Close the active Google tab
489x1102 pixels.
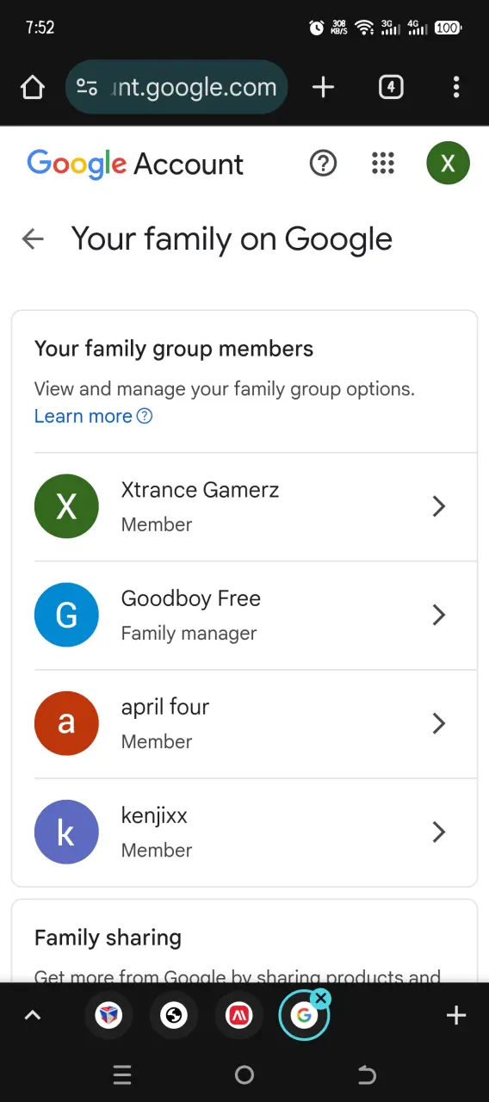(x=321, y=998)
